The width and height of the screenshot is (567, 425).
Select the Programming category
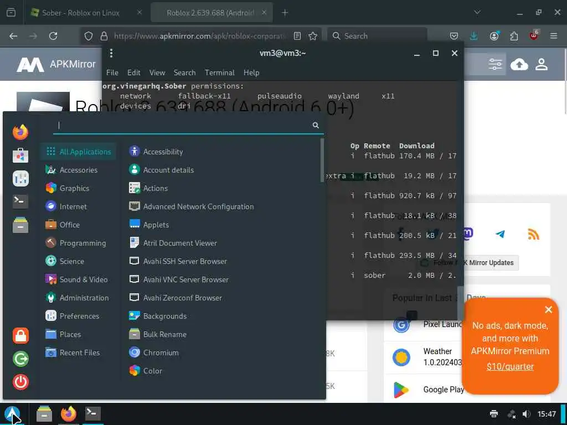[79, 243]
